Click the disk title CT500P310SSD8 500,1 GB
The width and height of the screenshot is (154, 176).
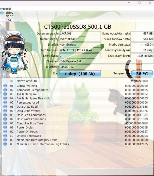point(78,27)
